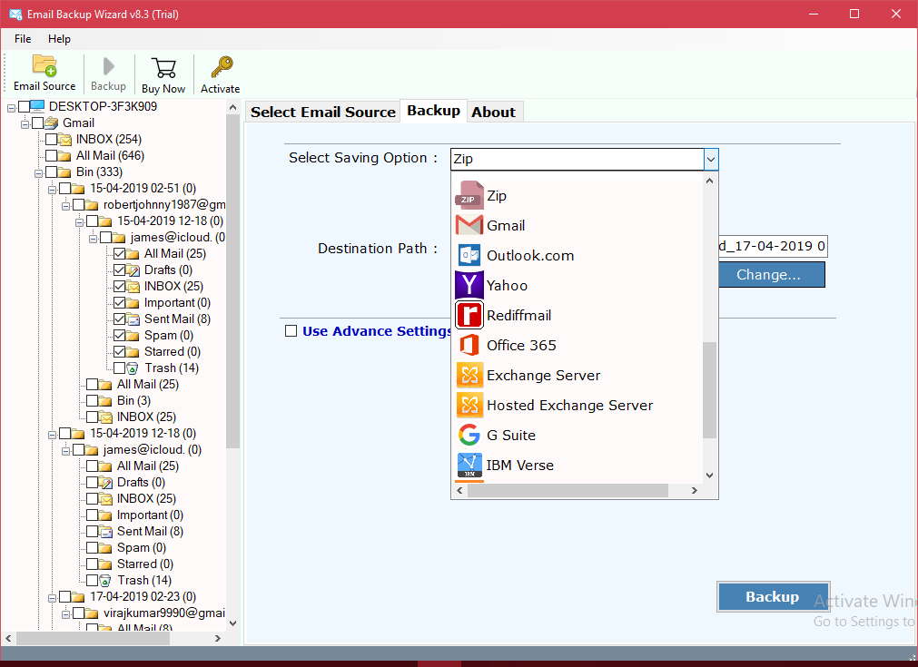Collapse the 17-04-2019 02-23 (0) node
This screenshot has width=918, height=667.
pyautogui.click(x=52, y=599)
